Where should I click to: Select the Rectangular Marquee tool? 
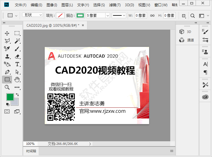click(x=17, y=33)
